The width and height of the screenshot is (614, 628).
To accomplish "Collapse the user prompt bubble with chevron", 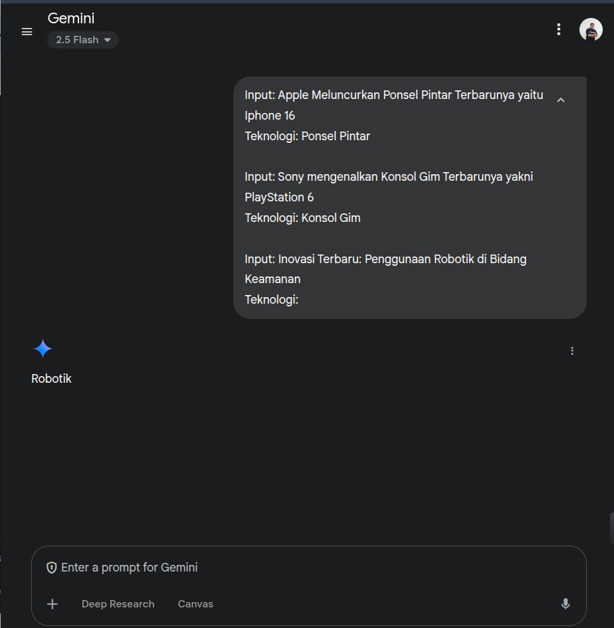I will click(561, 100).
